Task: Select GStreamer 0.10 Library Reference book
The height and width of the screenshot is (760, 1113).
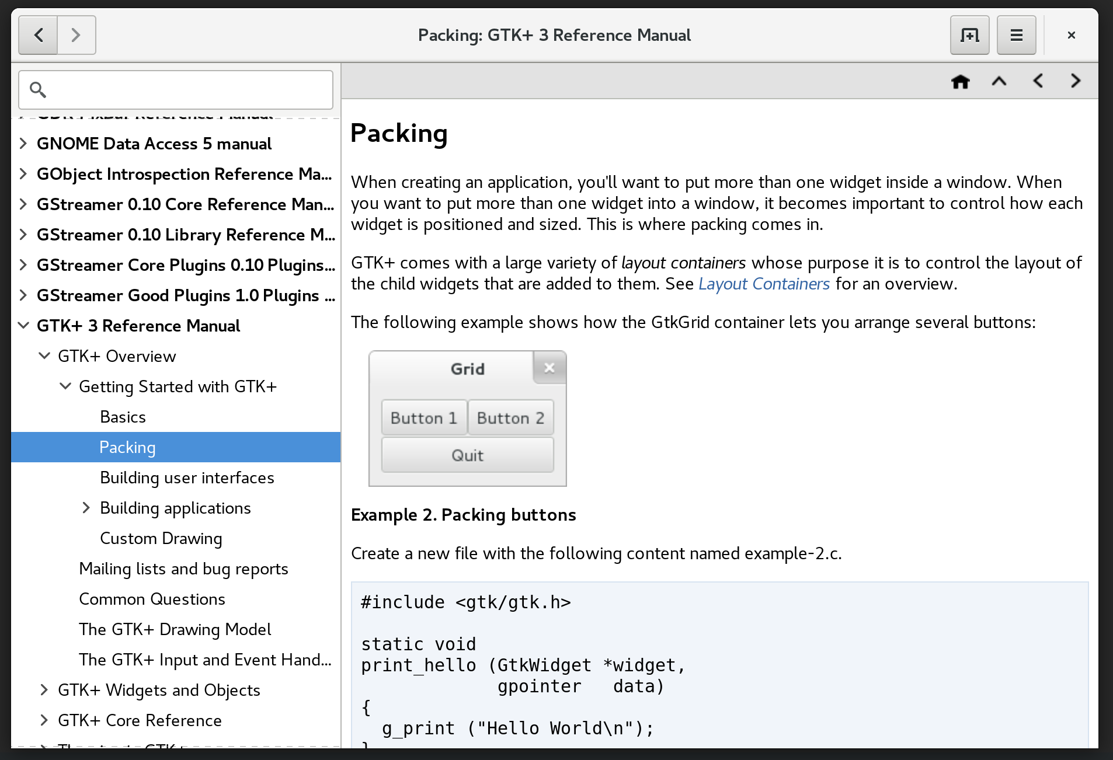Action: pos(186,235)
